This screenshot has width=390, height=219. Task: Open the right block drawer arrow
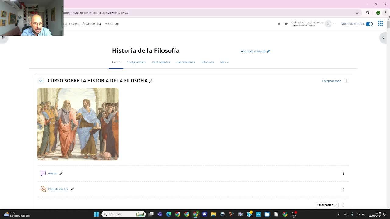click(x=383, y=38)
